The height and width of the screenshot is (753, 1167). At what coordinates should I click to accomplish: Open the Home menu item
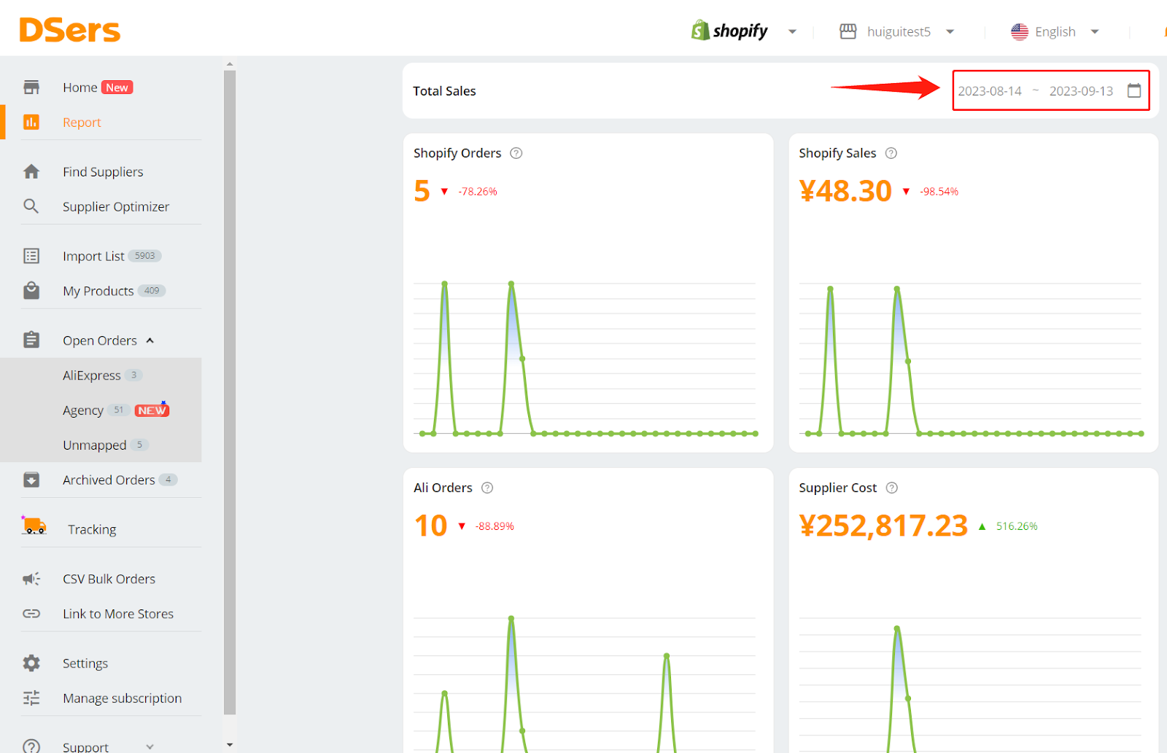point(80,87)
